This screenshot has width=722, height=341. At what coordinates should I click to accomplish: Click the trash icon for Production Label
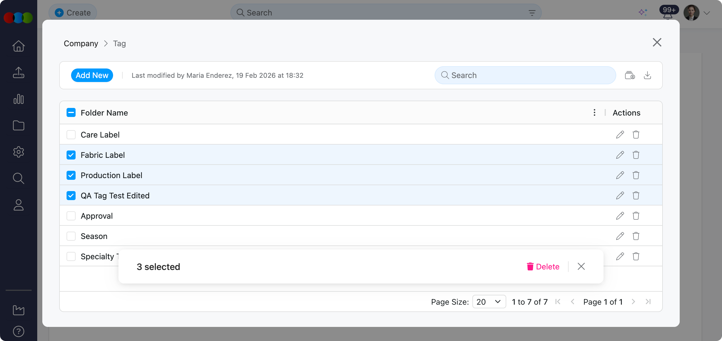(x=636, y=175)
